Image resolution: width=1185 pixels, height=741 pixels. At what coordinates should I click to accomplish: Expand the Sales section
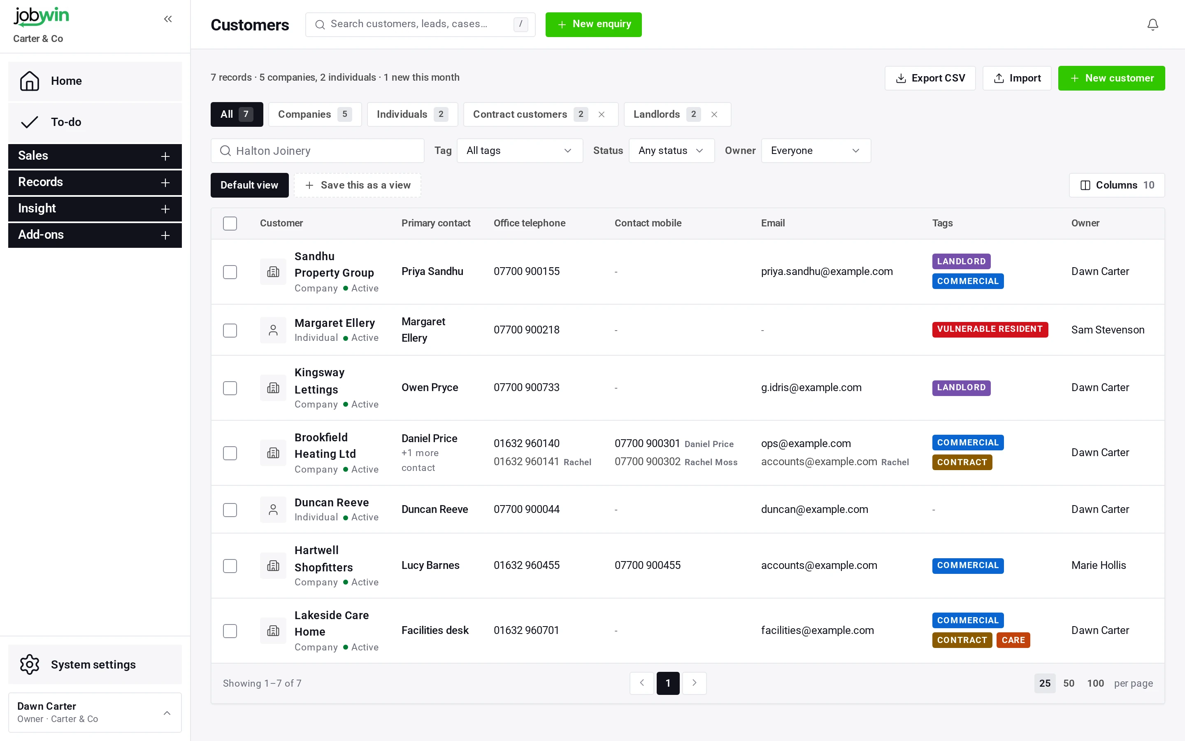pyautogui.click(x=95, y=156)
